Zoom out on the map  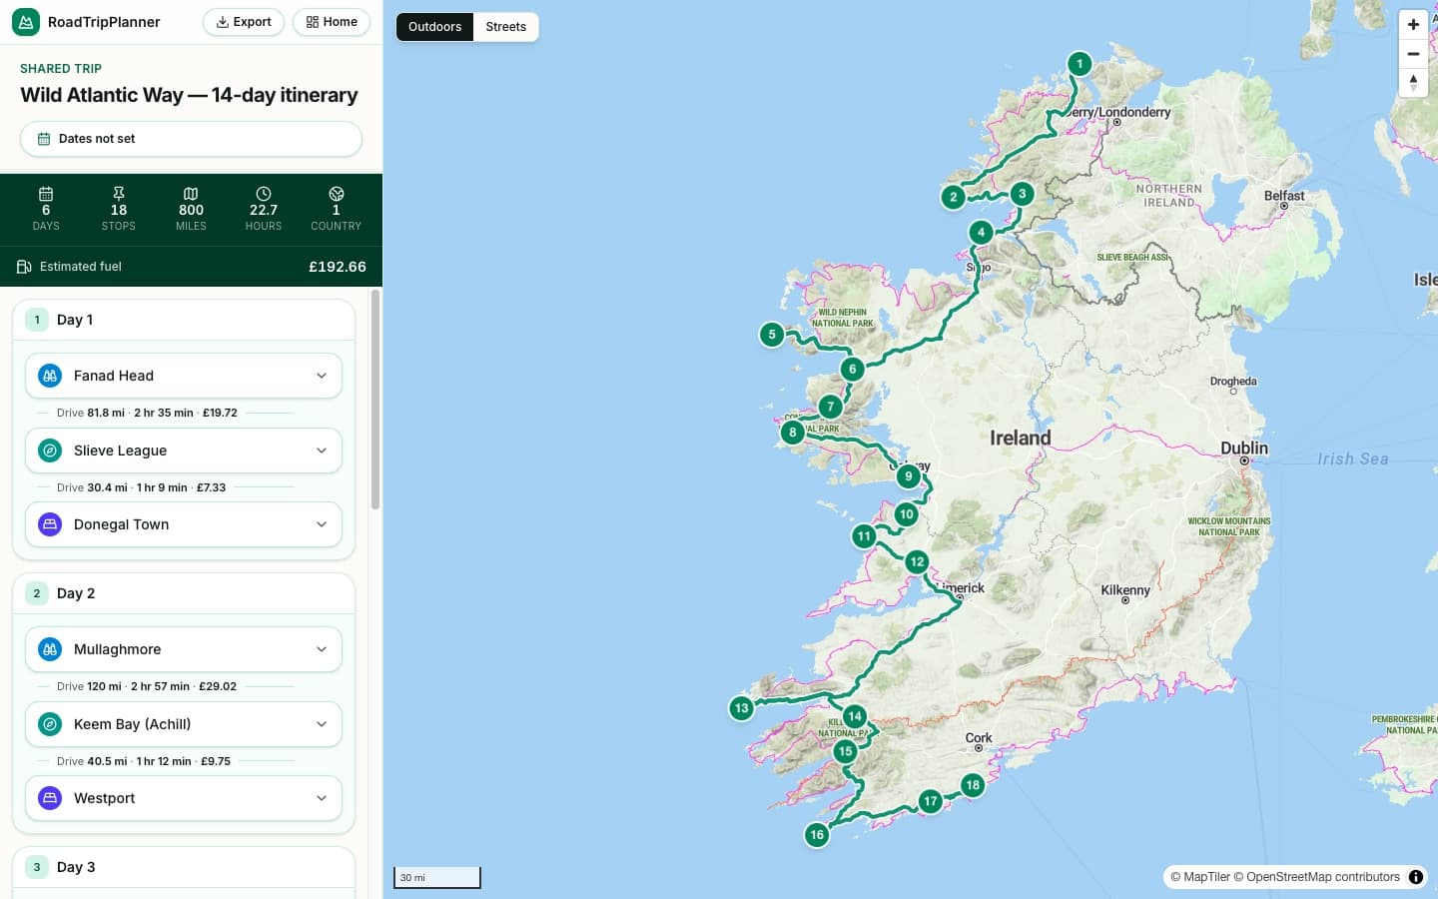tap(1413, 53)
